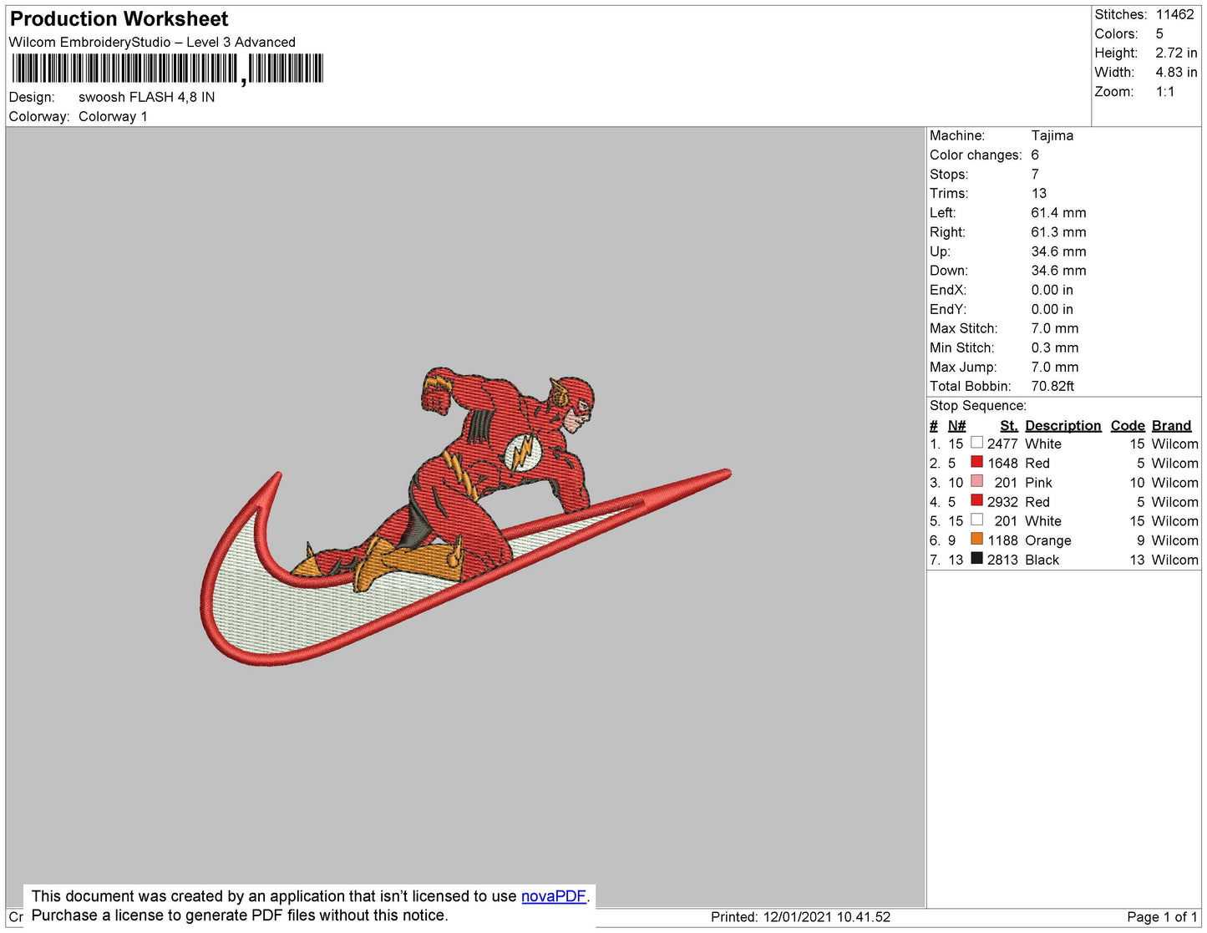Select the red swatch with 1648 stitches
The width and height of the screenshot is (1207, 933).
tap(976, 462)
